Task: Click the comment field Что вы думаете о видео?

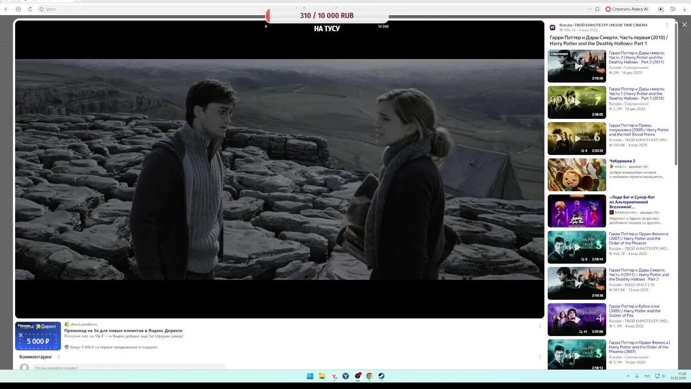Action: coord(128,367)
